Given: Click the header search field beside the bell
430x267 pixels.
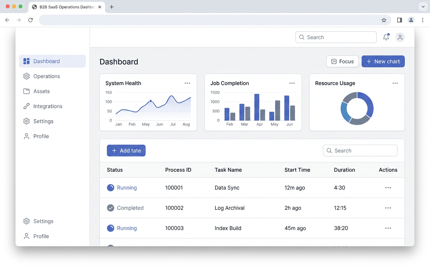Looking at the screenshot, I should coord(336,37).
